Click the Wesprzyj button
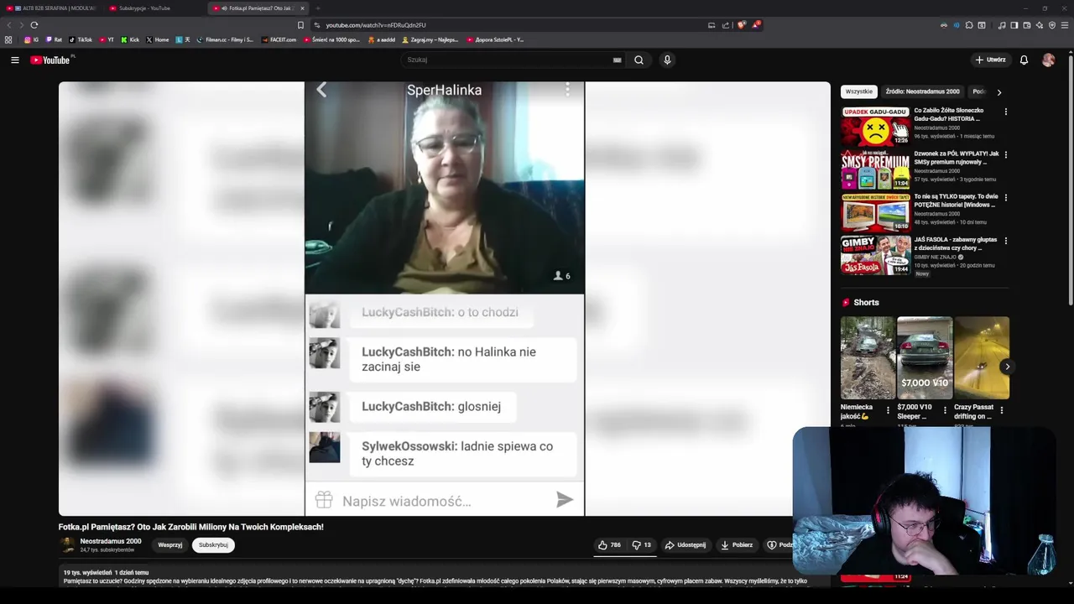The height and width of the screenshot is (604, 1074). (x=170, y=545)
